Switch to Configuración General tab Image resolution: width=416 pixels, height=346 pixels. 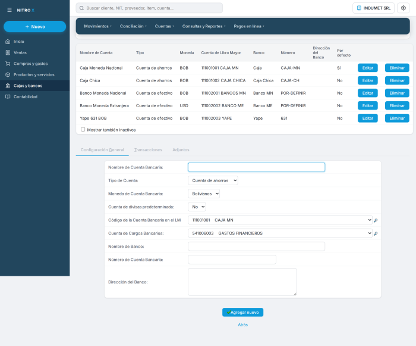pyautogui.click(x=102, y=149)
